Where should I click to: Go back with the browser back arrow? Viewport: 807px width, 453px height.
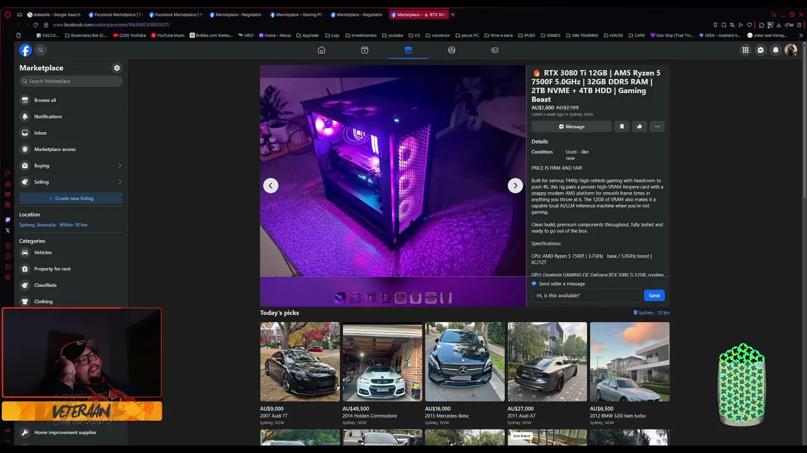point(18,25)
